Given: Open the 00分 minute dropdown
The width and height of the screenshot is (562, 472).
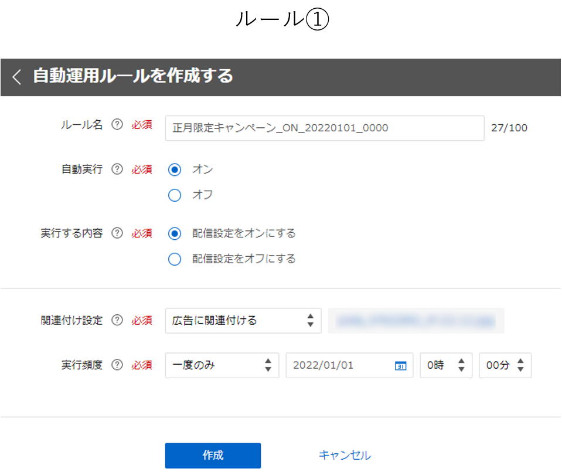Looking at the screenshot, I should 505,365.
